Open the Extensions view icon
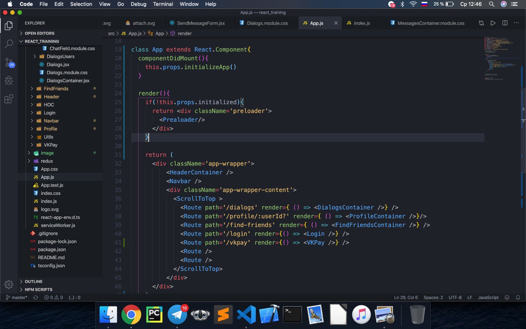The height and width of the screenshot is (329, 526). 9,99
